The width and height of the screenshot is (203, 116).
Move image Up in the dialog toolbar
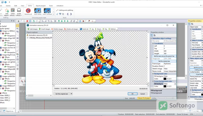91,29
